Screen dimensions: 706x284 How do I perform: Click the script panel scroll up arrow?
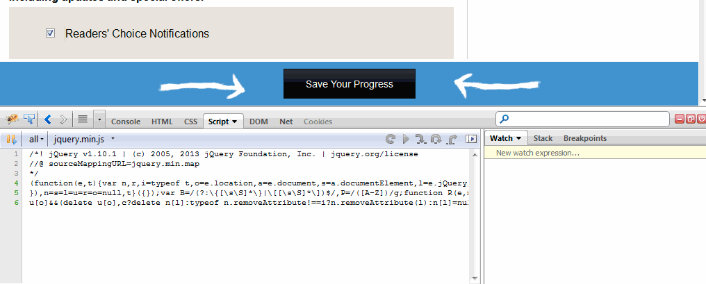coord(475,154)
